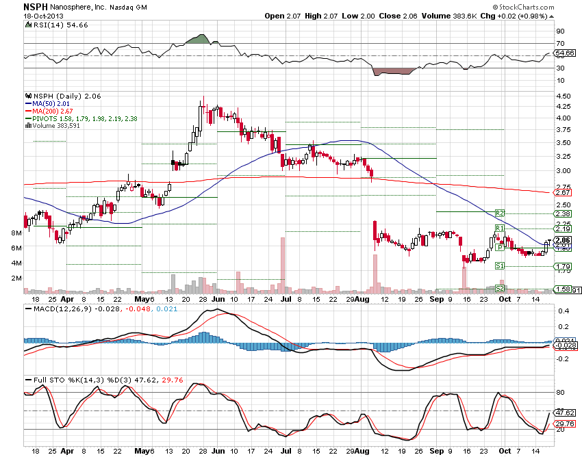Click the green PIVOTS legend line
The height and width of the screenshot is (457, 582).
click(28, 119)
